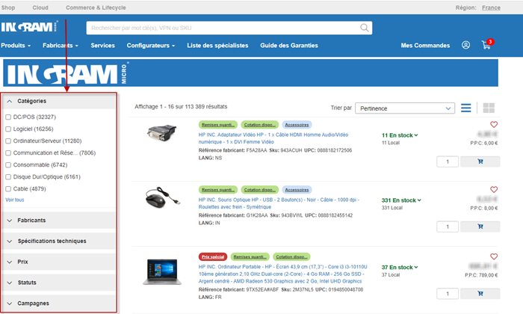Click Accessoires tag on video adapter
The width and height of the screenshot is (523, 314).
[x=297, y=124]
